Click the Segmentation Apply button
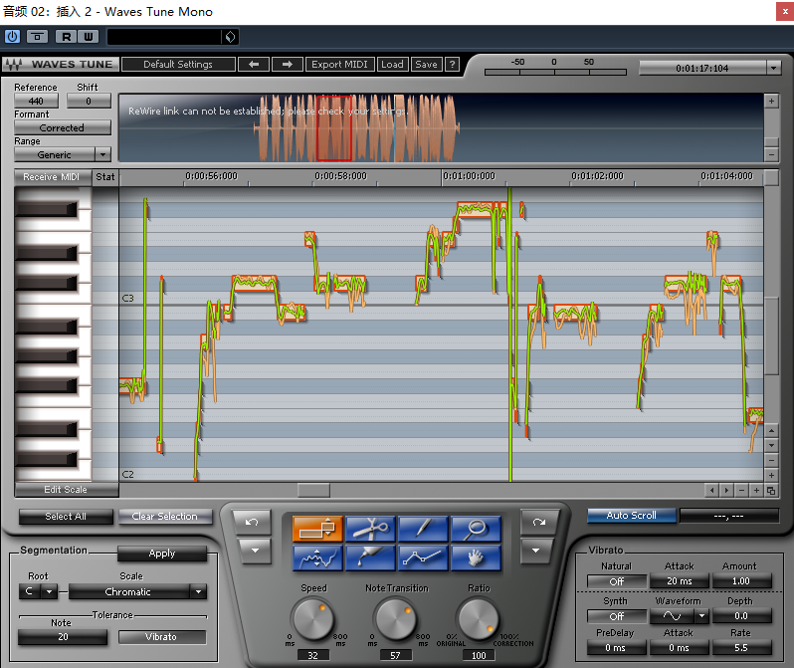Image resolution: width=794 pixels, height=668 pixels. pos(162,554)
